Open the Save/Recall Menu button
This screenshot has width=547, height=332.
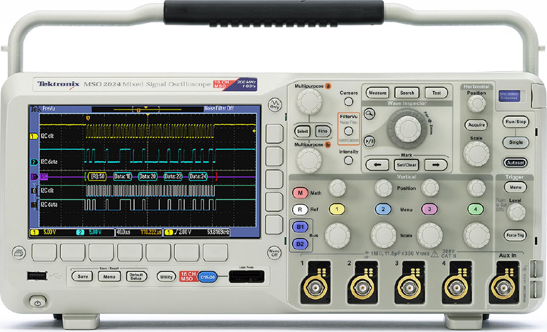[109, 276]
